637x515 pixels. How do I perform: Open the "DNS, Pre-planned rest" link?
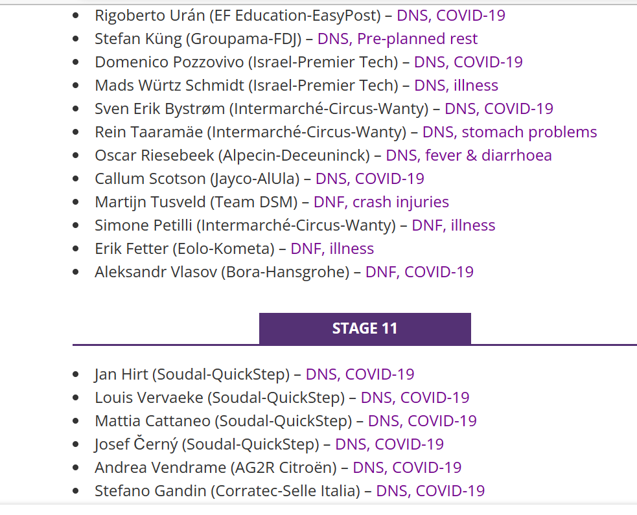tap(397, 39)
